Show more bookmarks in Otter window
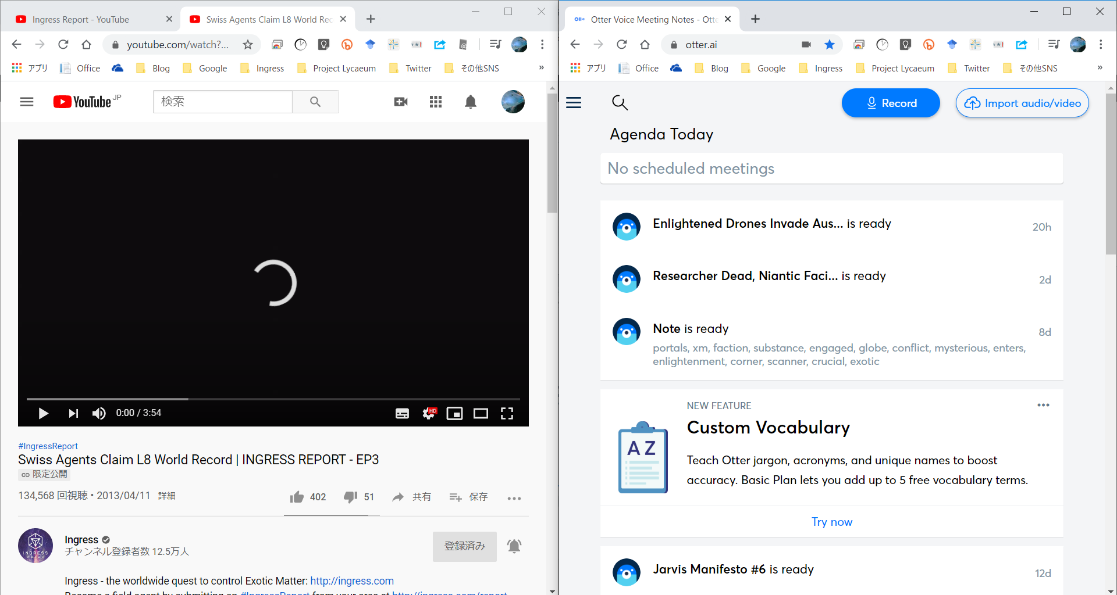This screenshot has height=595, width=1117. (1100, 68)
